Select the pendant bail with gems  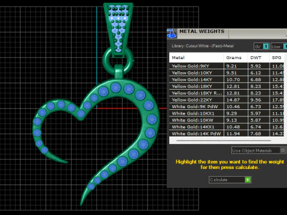[x=118, y=30]
